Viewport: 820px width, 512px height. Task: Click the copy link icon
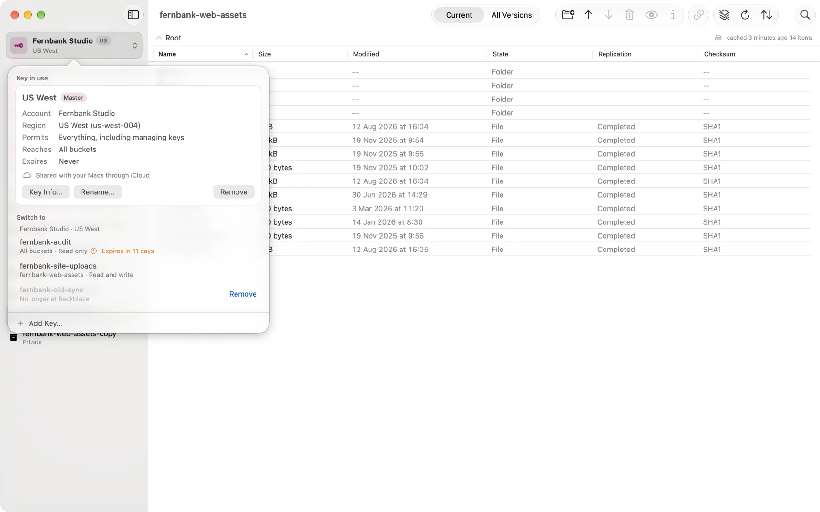pyautogui.click(x=698, y=15)
